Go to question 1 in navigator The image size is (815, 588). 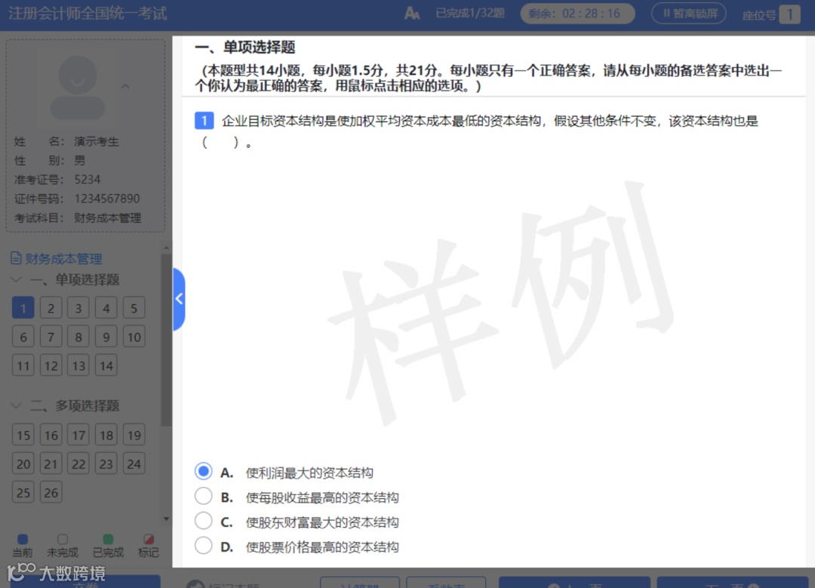coord(23,308)
